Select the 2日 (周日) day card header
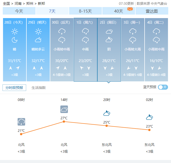The height and width of the screenshot is (163, 171). click(x=108, y=22)
